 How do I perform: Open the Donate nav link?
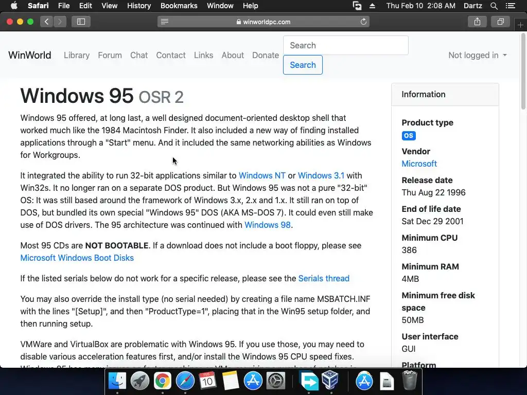[266, 56]
